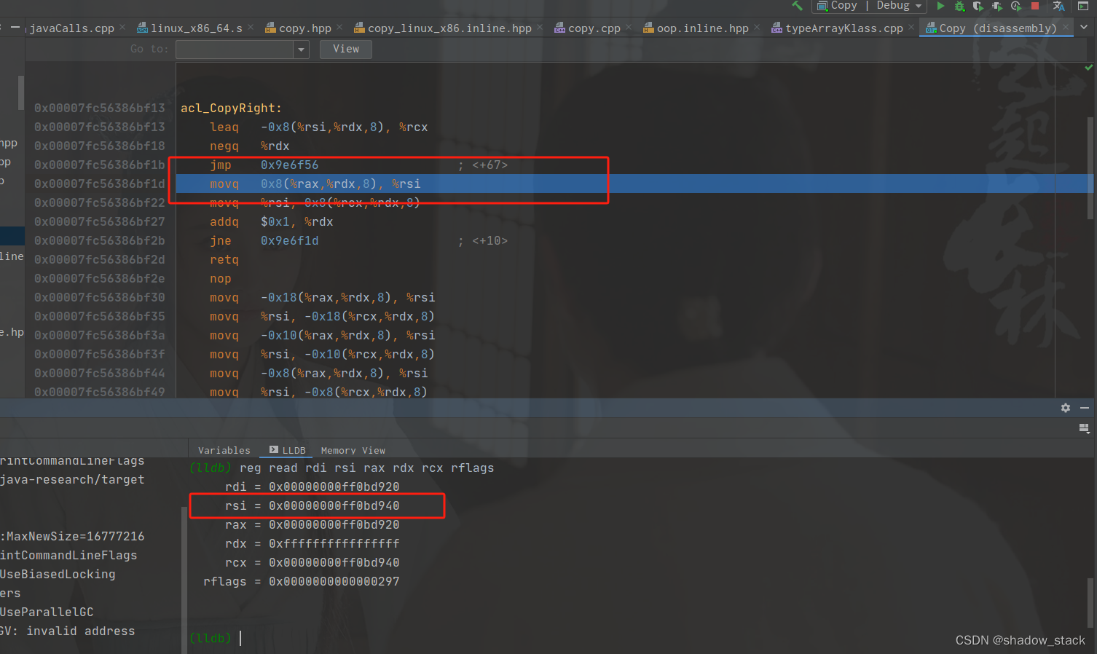
Task: Open the translation icon in the toolbar
Action: point(1058,6)
